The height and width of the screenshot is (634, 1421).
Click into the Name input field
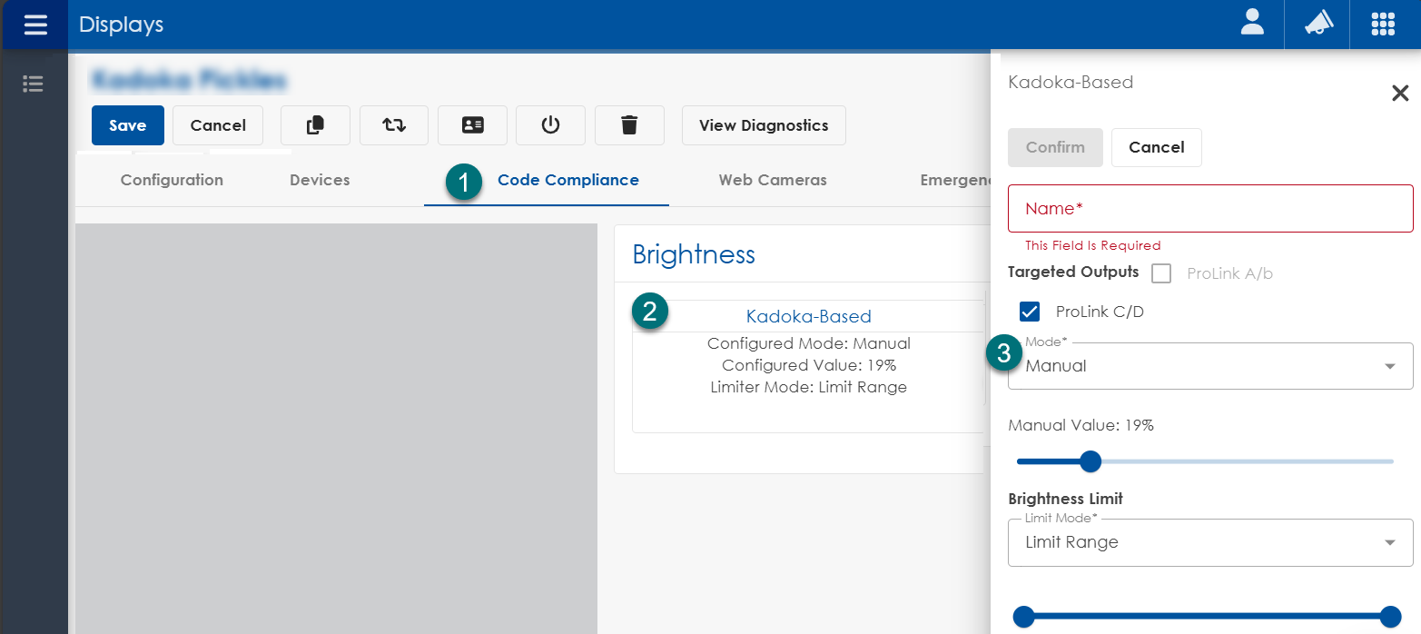point(1209,208)
